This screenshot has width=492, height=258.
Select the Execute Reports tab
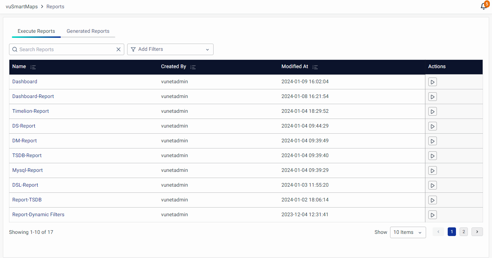click(x=36, y=31)
